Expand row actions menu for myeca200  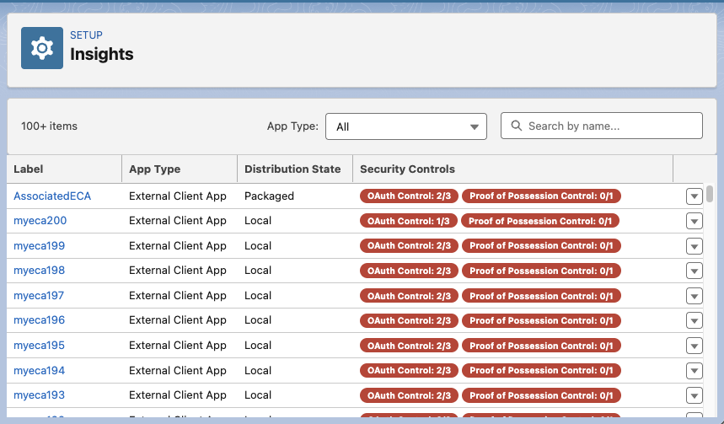[694, 221]
